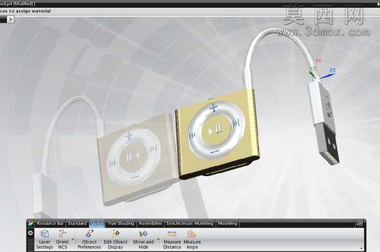Select the Utility tab
Viewport: 380px width, 252px height.
(97, 223)
